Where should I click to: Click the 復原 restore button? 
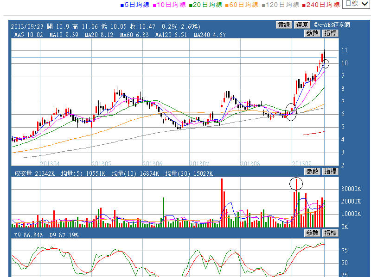302,25
